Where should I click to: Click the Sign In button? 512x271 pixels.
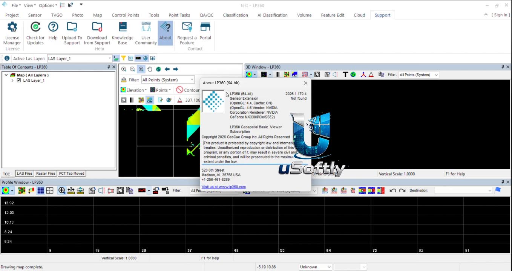pyautogui.click(x=501, y=15)
